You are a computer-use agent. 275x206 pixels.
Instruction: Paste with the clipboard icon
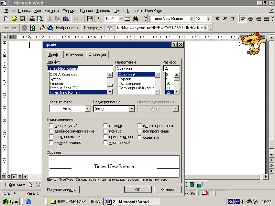[x=66, y=19]
